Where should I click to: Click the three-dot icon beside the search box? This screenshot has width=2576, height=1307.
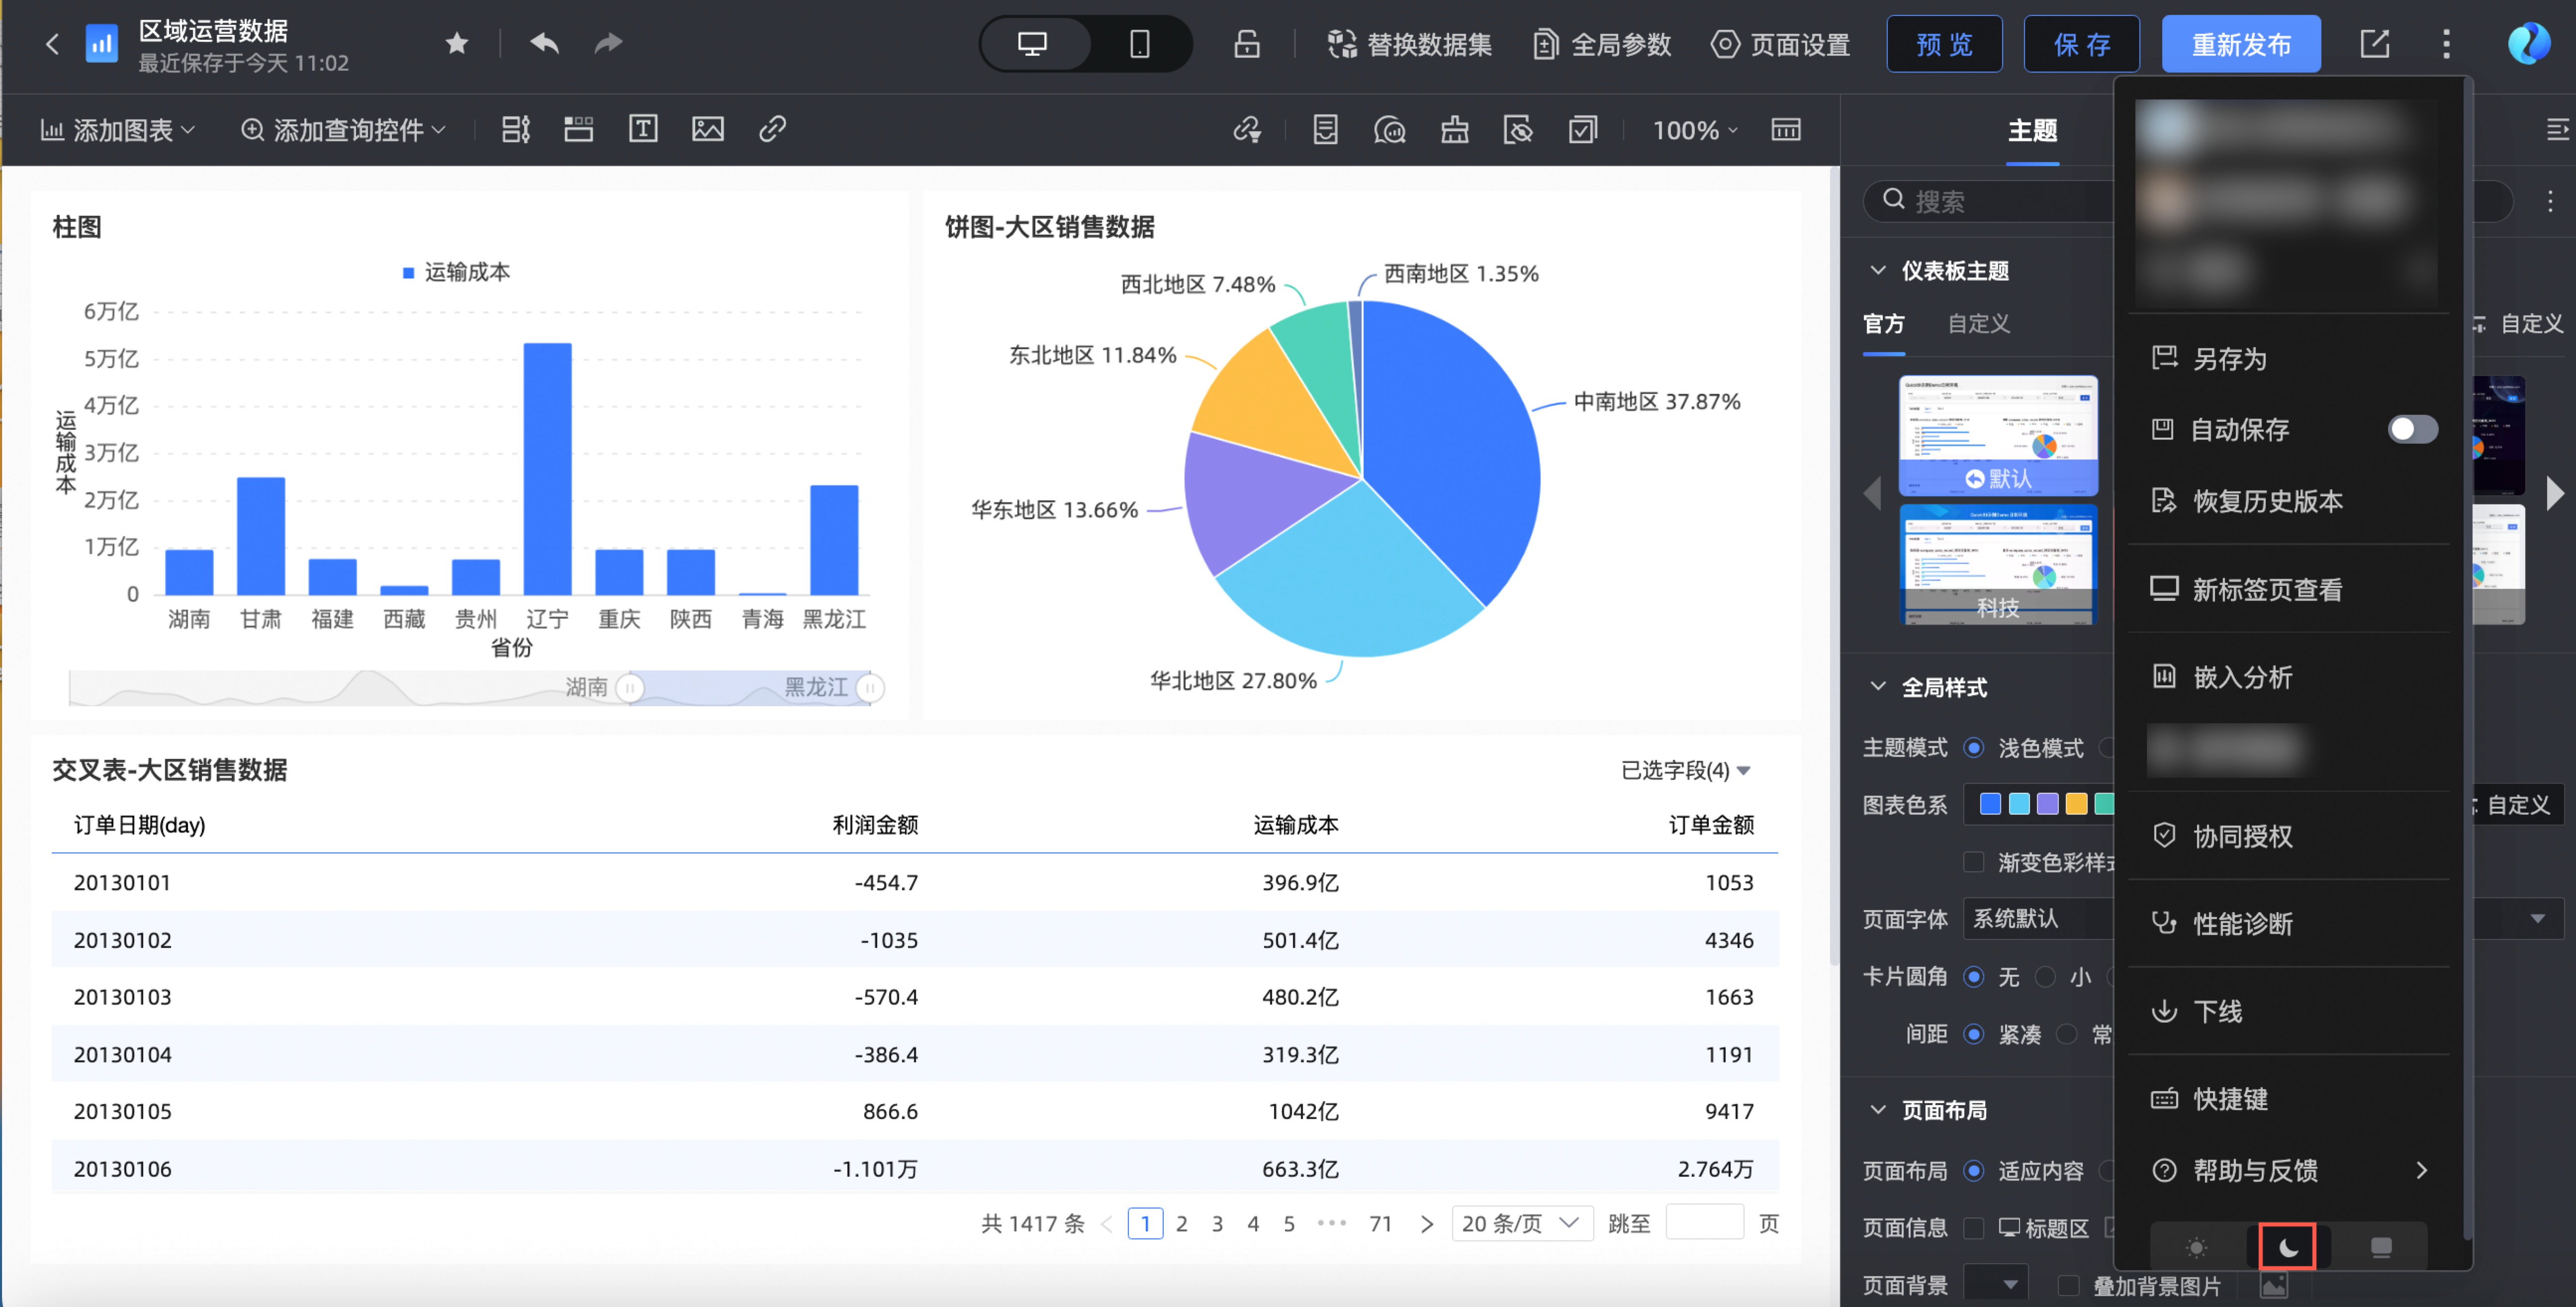(2550, 201)
